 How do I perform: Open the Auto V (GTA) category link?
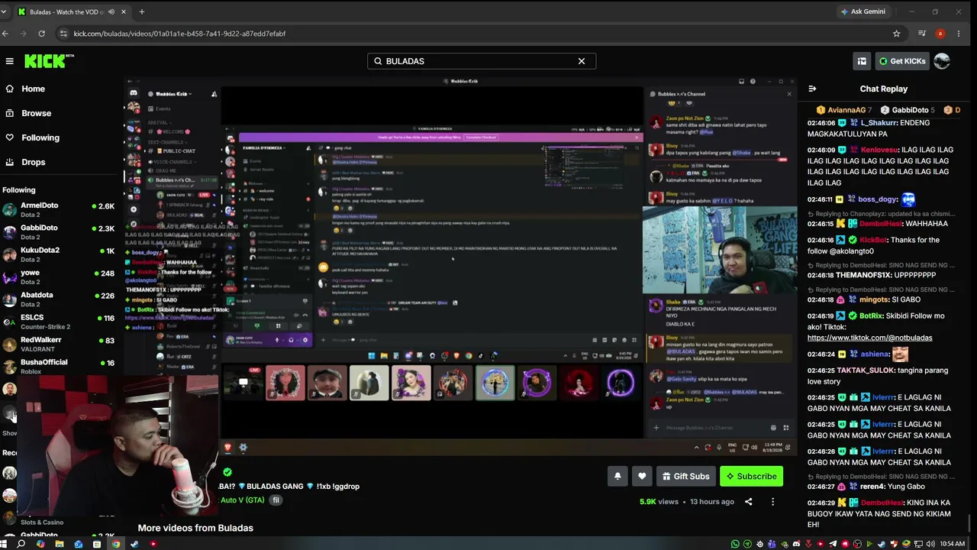pyautogui.click(x=242, y=500)
